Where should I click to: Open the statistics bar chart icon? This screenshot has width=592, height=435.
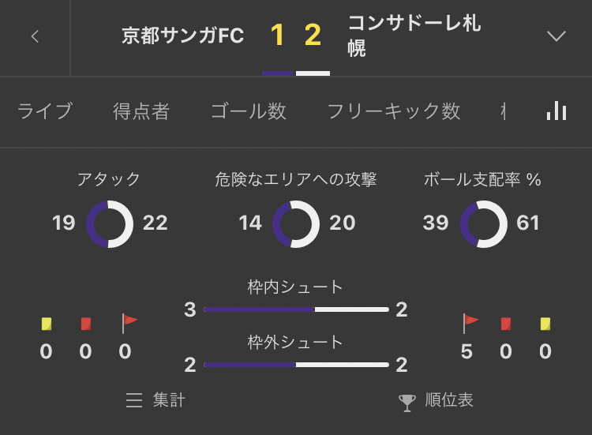click(x=556, y=111)
